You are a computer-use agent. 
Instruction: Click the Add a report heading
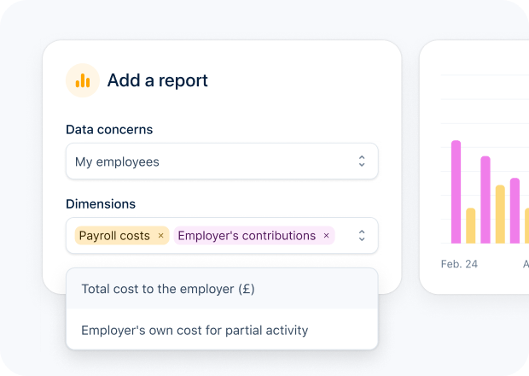coord(158,80)
